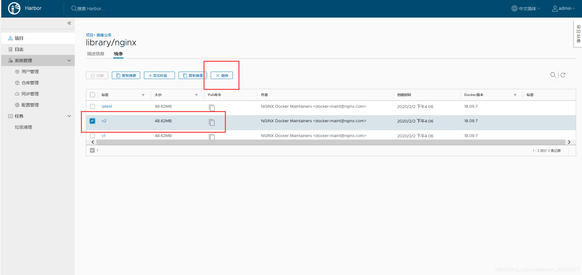Viewport: 582px width, 275px height.
Task: Select the 镜像 tab
Action: point(118,54)
